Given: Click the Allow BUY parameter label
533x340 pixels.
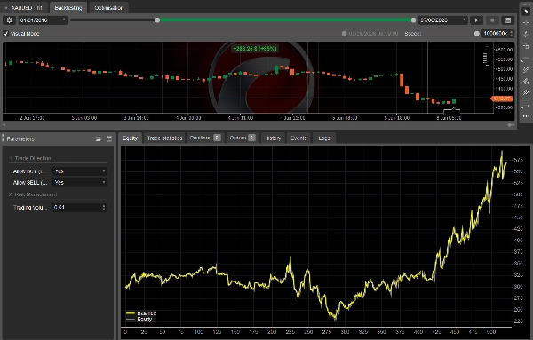Looking at the screenshot, I should (x=30, y=171).
